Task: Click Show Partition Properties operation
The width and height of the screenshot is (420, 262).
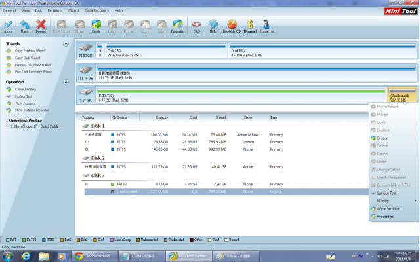Action: 32,110
